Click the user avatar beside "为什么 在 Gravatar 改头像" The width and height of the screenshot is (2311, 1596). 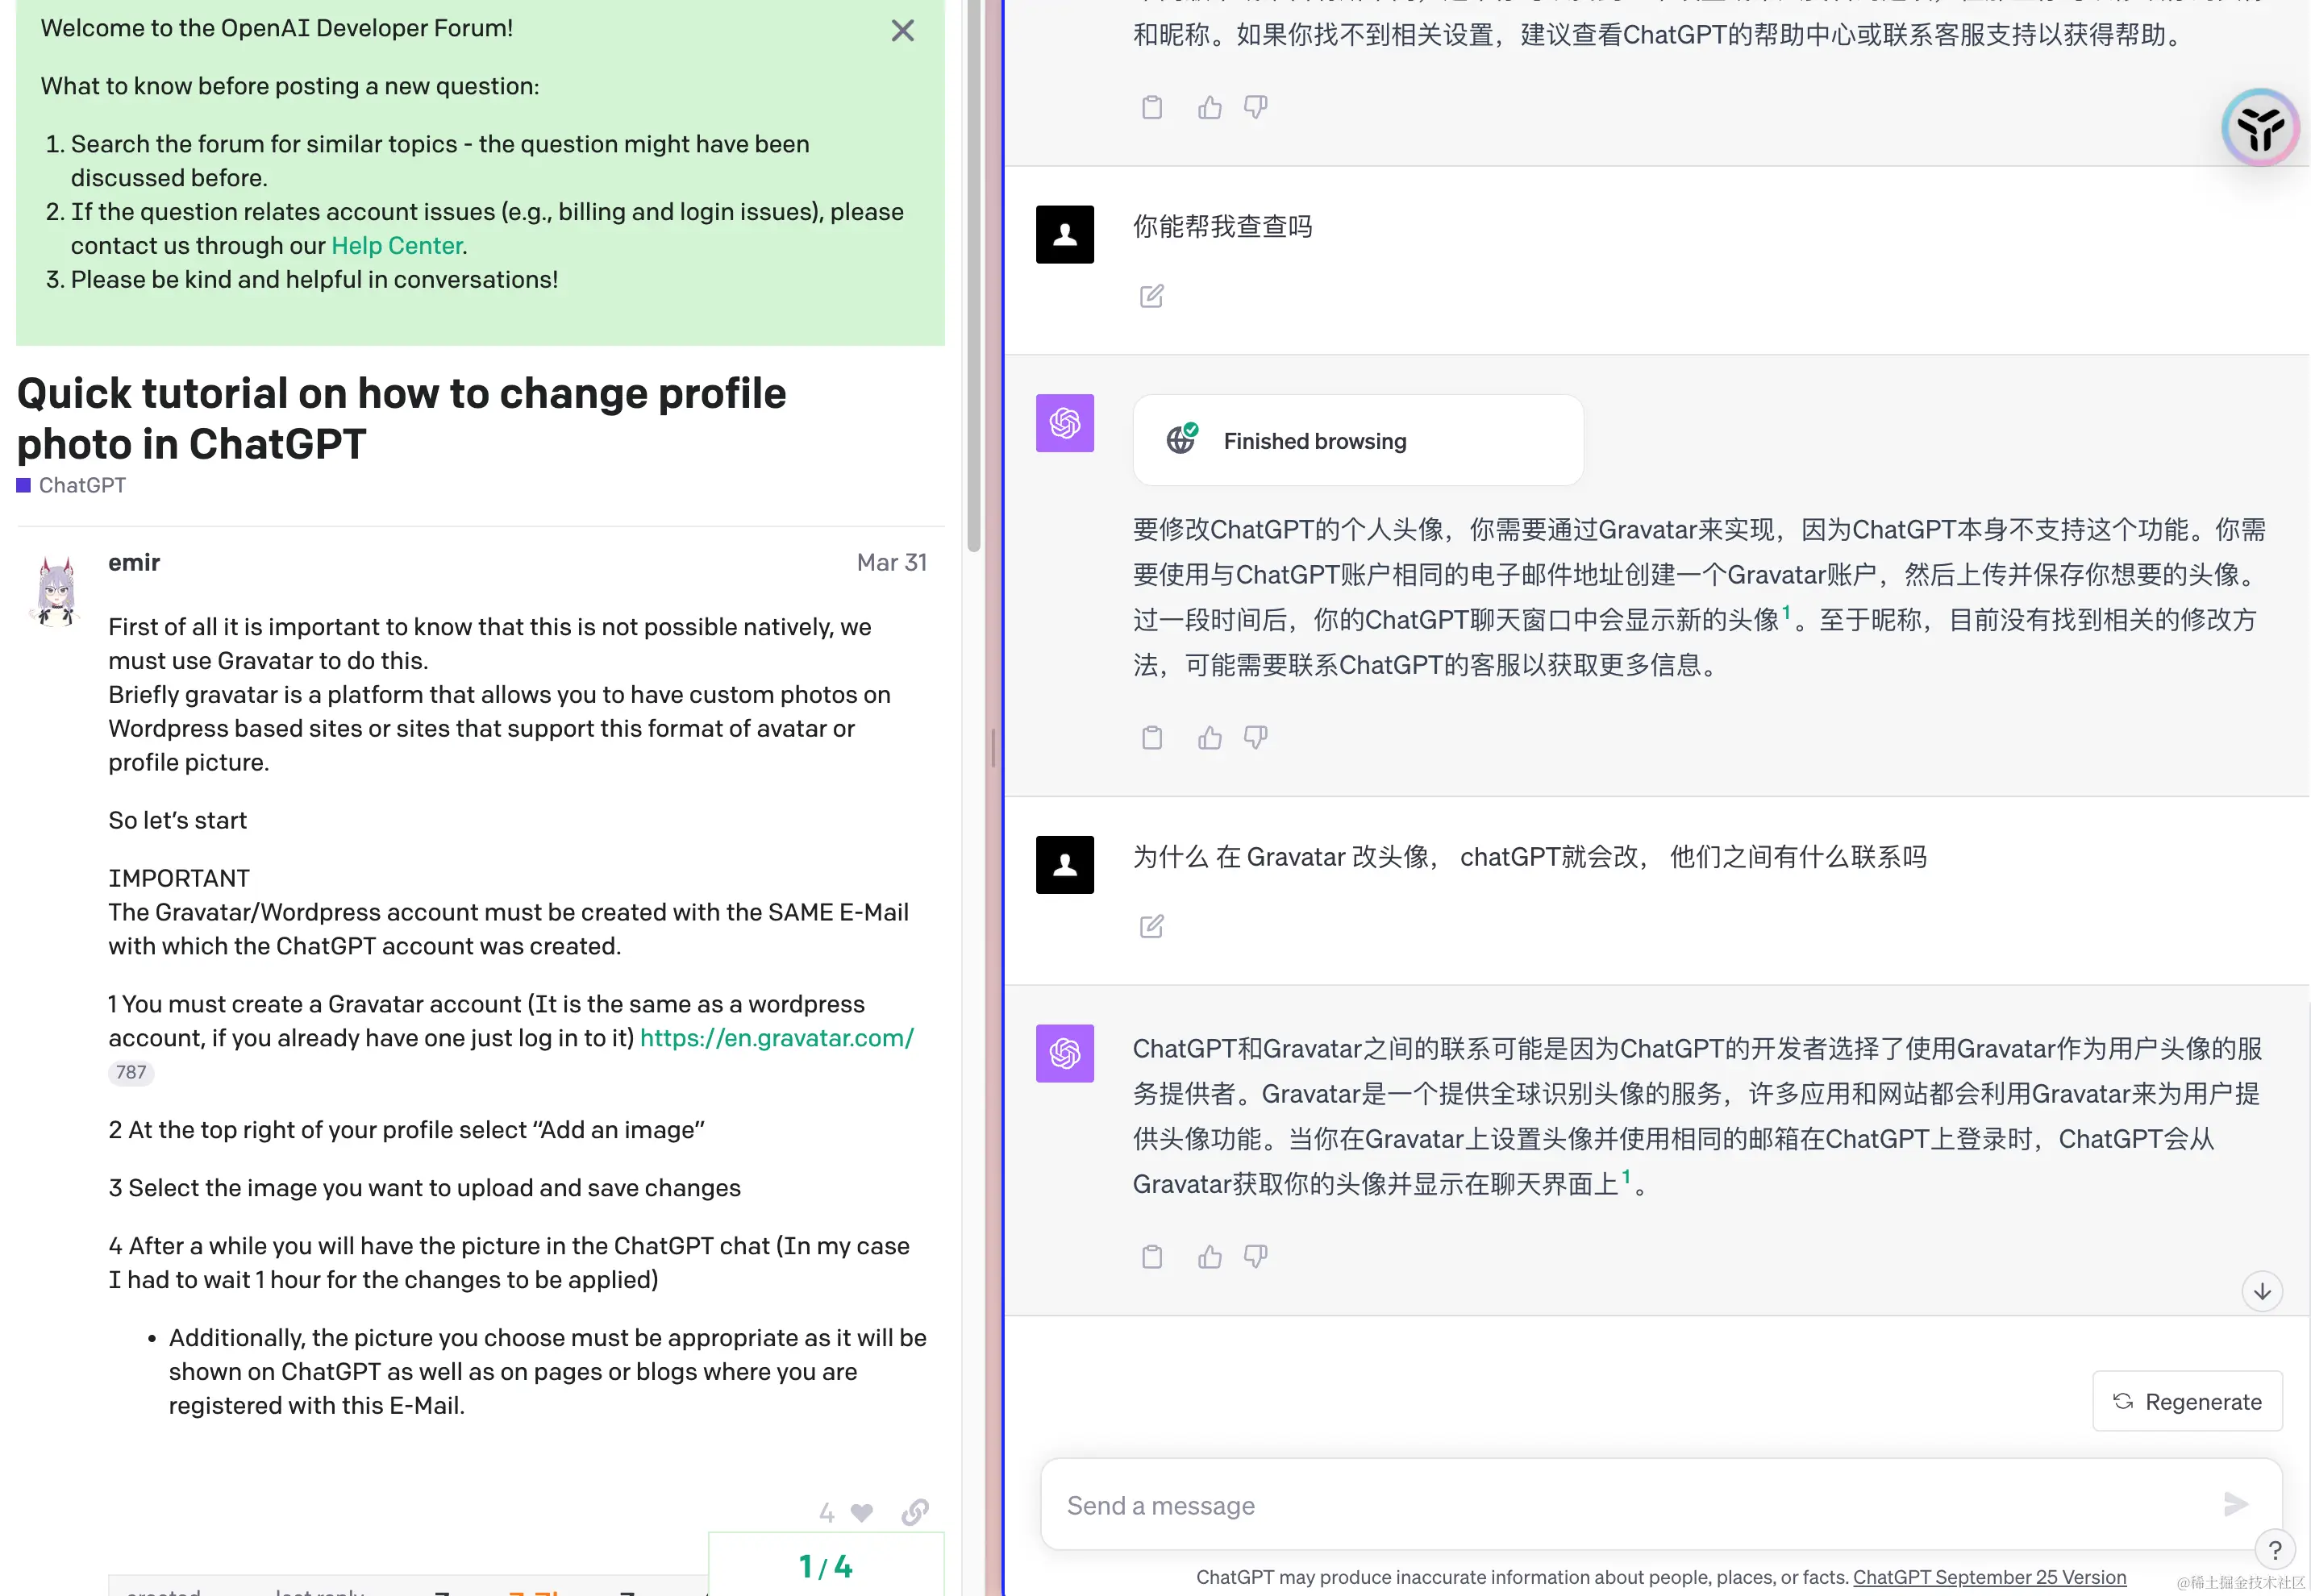tap(1064, 865)
